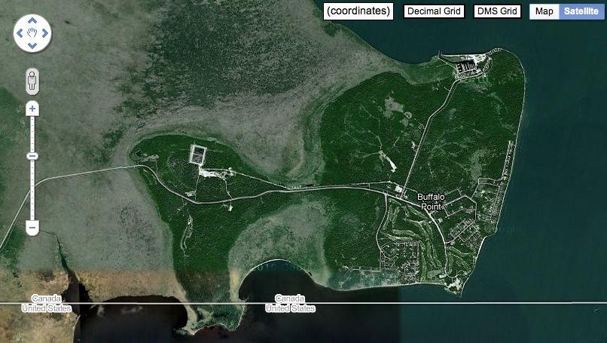The image size is (607, 343).
Task: Click the (coordinates) display box
Action: pos(358,11)
